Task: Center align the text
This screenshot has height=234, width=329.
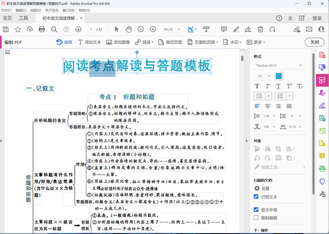Action: point(268,106)
